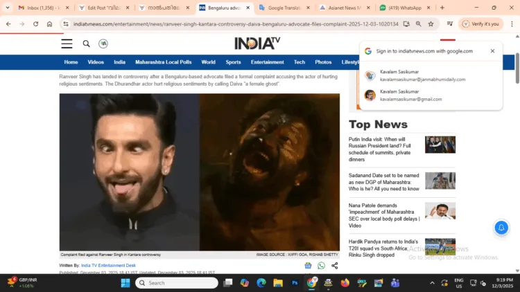Close the Google sign-in popup
520x292 pixels.
click(x=492, y=51)
